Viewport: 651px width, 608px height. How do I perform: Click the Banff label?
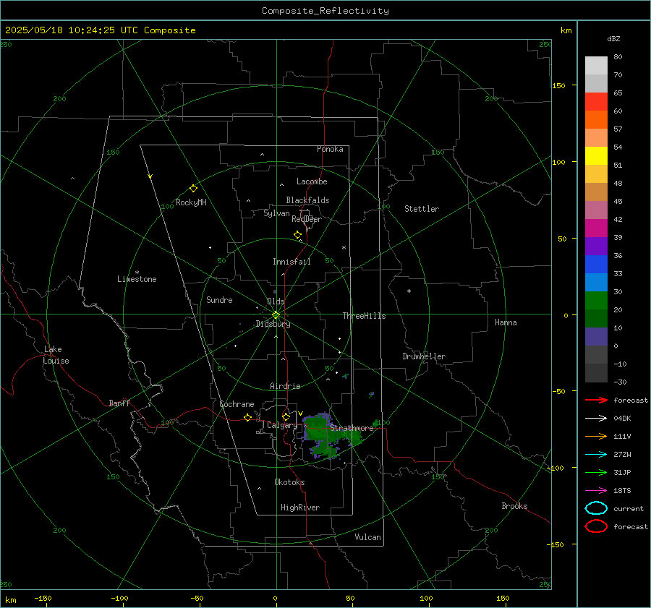pyautogui.click(x=119, y=403)
